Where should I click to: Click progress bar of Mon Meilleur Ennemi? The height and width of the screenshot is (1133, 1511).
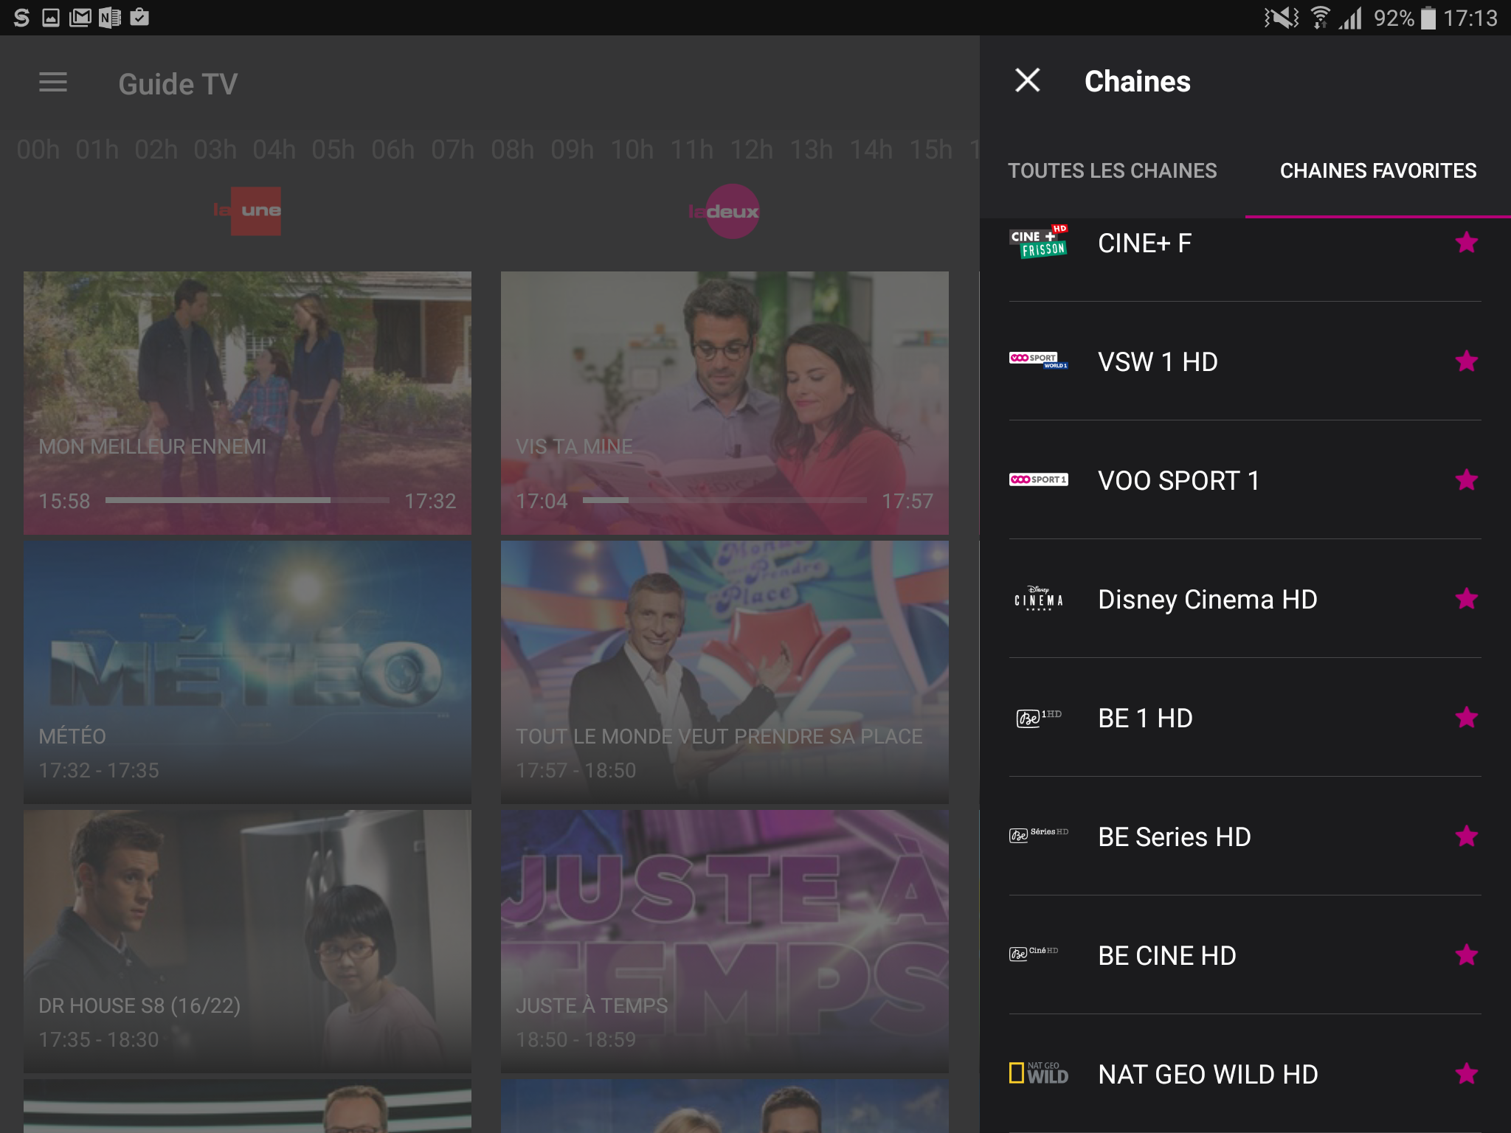[x=247, y=500]
